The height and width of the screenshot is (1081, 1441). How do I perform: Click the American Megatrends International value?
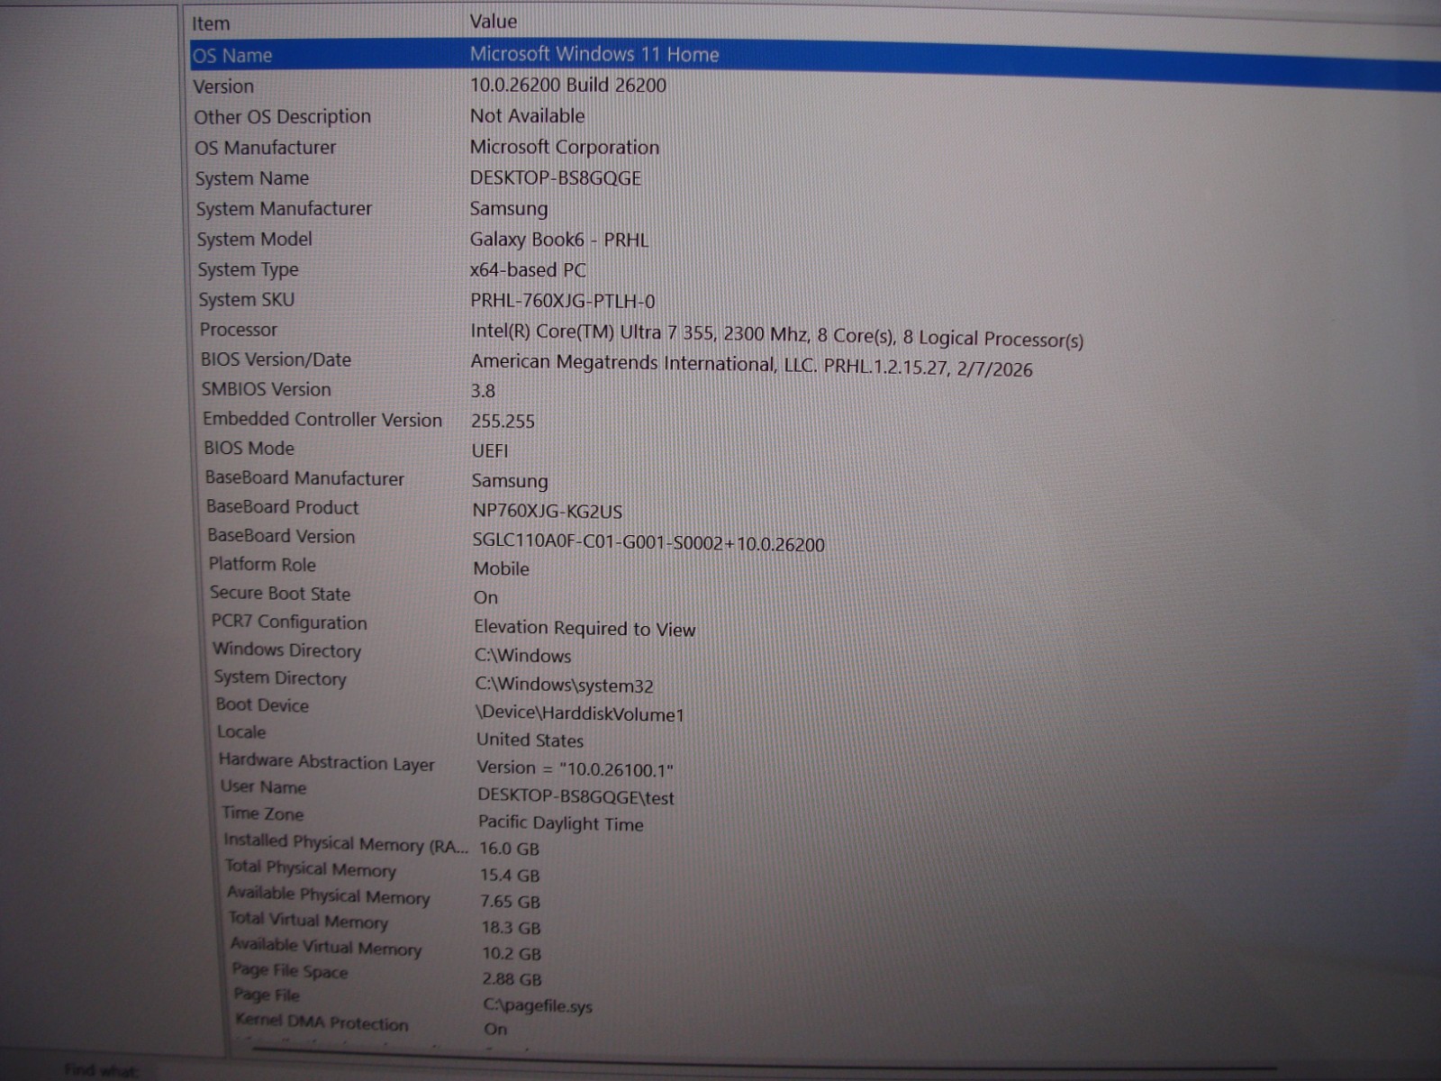752,365
